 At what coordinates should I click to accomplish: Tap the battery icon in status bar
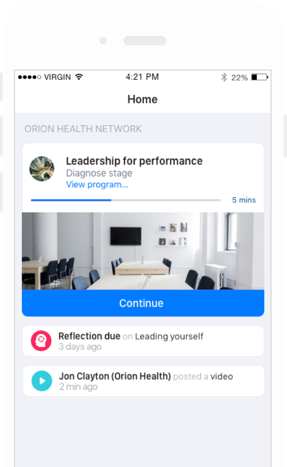(260, 77)
